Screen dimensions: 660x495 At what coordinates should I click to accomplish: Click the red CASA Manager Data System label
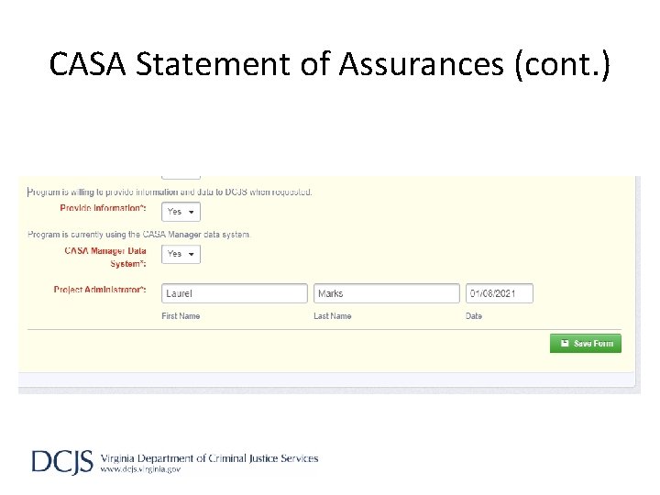pos(104,257)
